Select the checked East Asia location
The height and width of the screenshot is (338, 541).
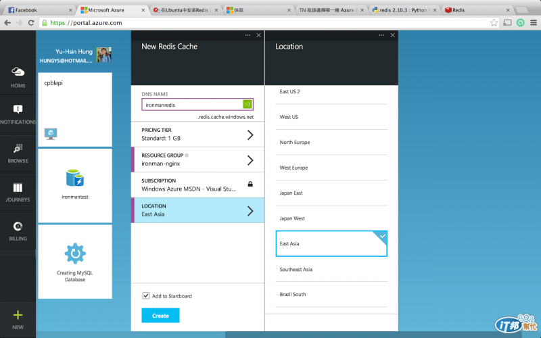tap(331, 243)
